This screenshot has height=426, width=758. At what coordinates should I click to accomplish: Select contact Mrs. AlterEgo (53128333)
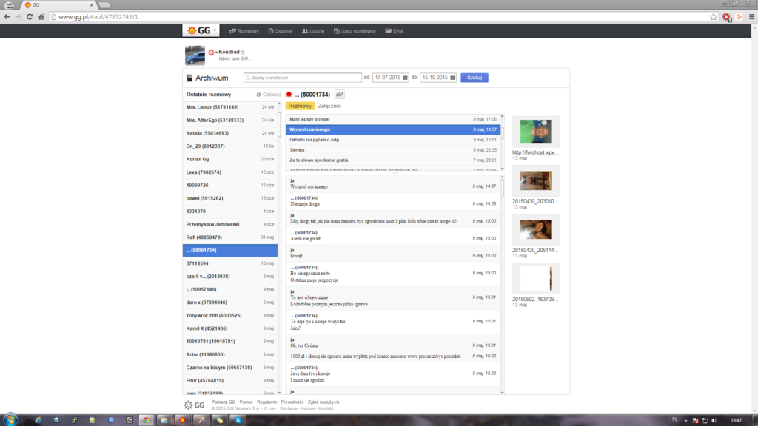pos(230,121)
